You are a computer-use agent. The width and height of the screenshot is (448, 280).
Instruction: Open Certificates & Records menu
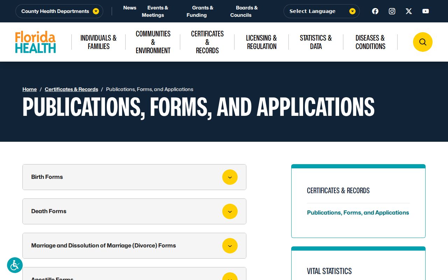tap(207, 42)
